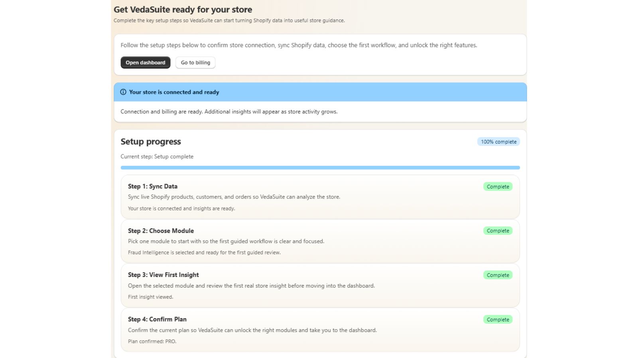Screen dimensions: 638x358
Task: Click the 'Confirm the current plan' description
Action: click(252, 330)
